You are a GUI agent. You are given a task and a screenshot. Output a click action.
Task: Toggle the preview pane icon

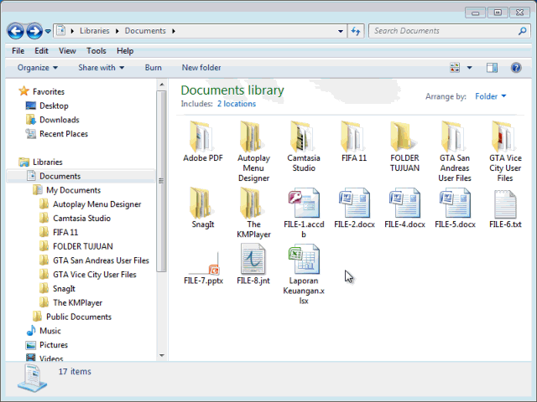(x=493, y=68)
